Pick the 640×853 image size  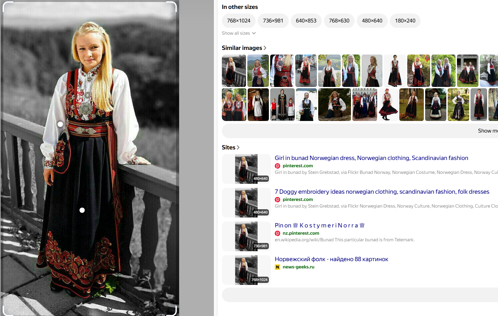[x=306, y=20]
